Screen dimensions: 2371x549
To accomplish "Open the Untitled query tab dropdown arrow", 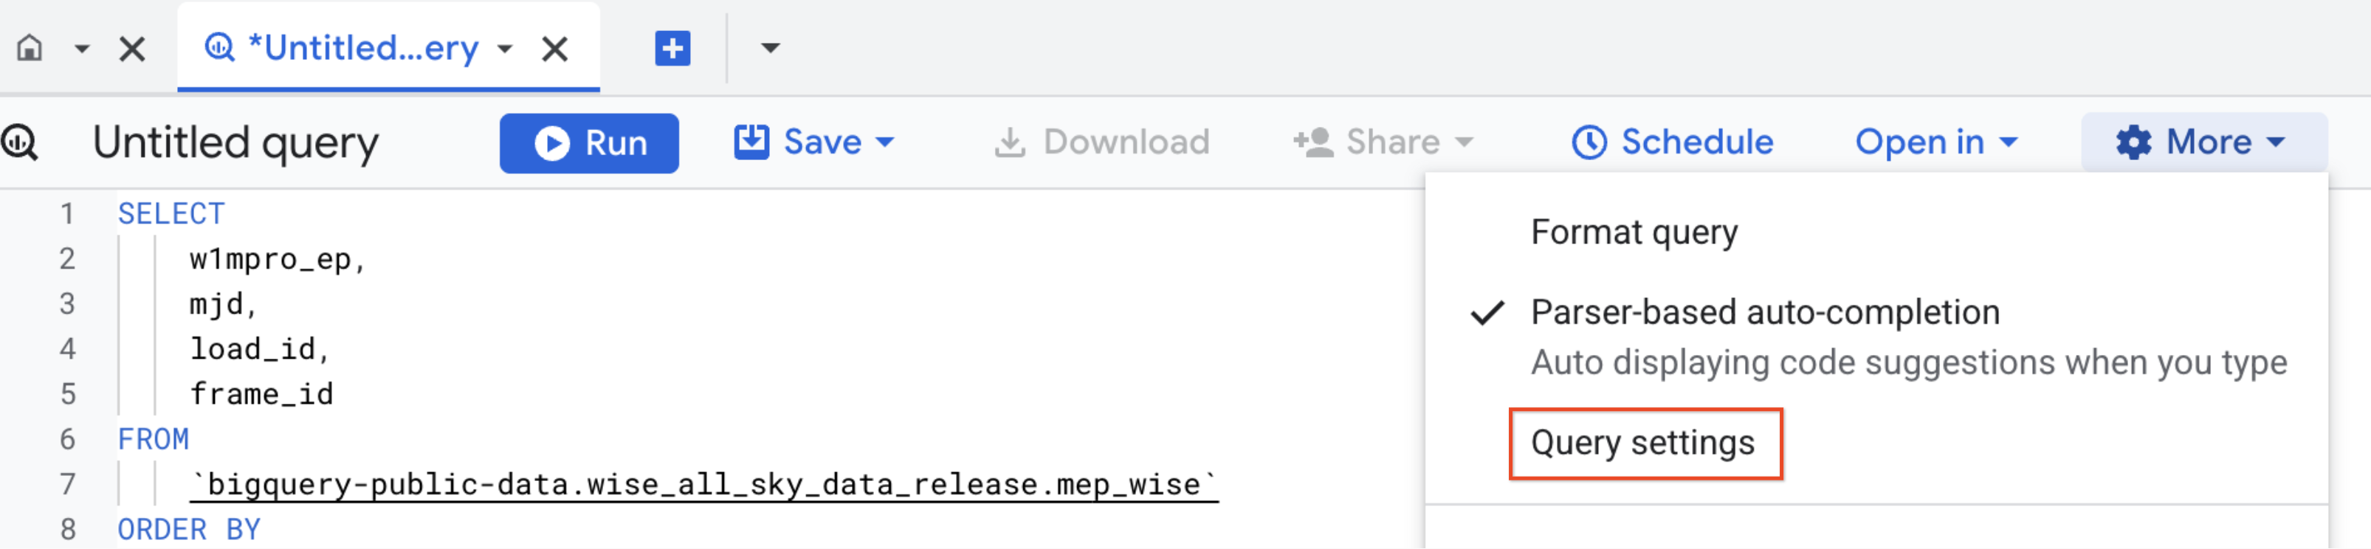I will coord(504,49).
